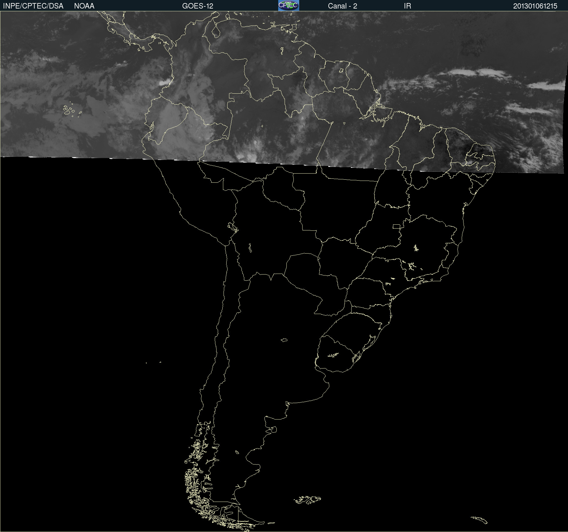Click the 201301061215 timestamp

pyautogui.click(x=535, y=6)
